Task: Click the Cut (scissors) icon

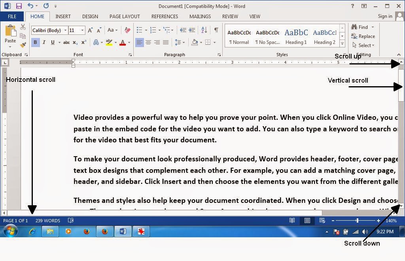Action: (23, 27)
